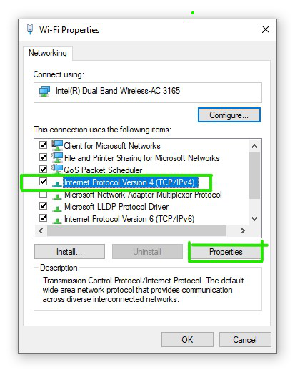Open Properties for the selected item
The image size is (295, 375).
coord(226,252)
